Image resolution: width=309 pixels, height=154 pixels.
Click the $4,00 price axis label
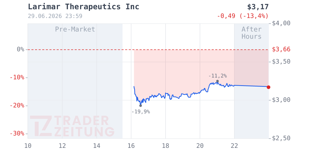281,23
